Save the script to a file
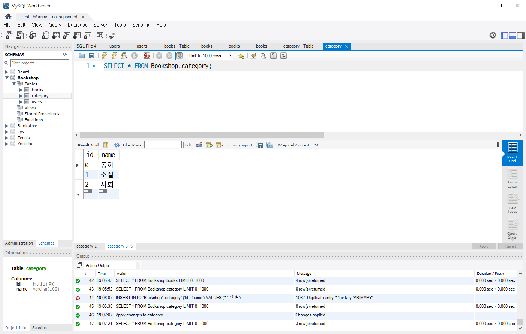The image size is (526, 334). [91, 56]
